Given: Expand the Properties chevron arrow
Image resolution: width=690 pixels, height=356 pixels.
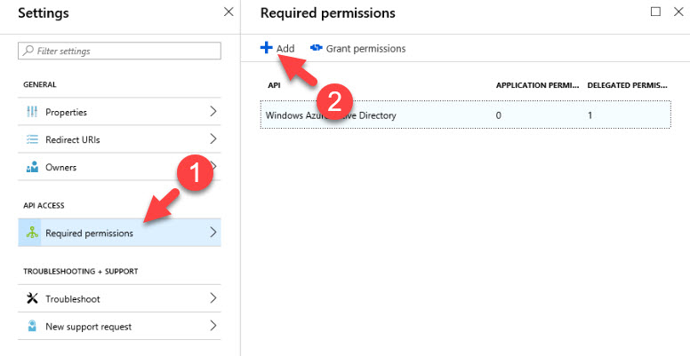Looking at the screenshot, I should click(213, 112).
